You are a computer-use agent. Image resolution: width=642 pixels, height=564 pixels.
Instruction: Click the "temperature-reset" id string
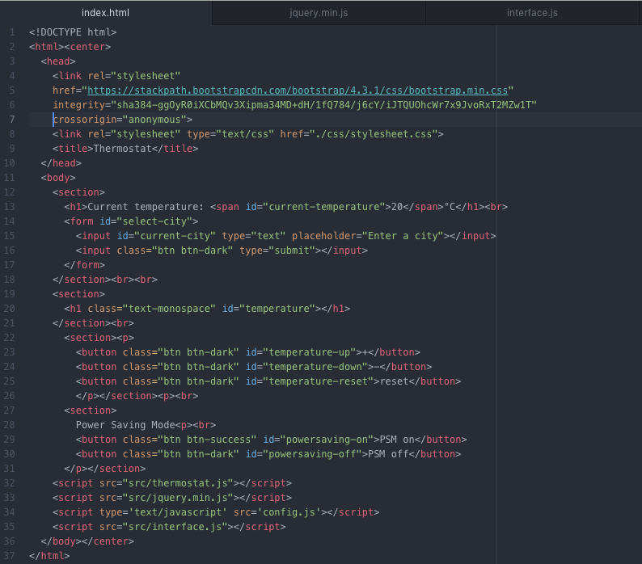pyautogui.click(x=318, y=381)
